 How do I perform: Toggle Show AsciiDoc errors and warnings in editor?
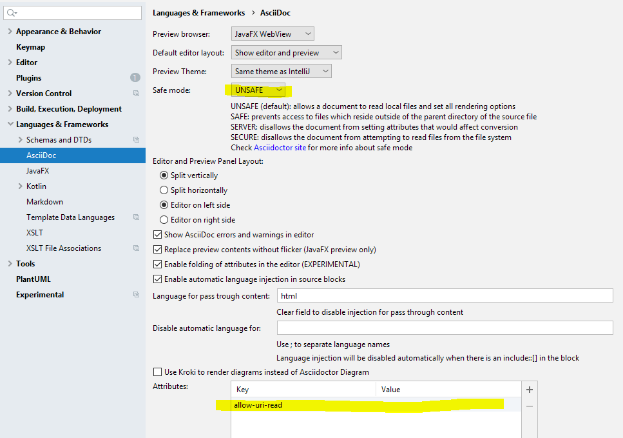coord(158,235)
